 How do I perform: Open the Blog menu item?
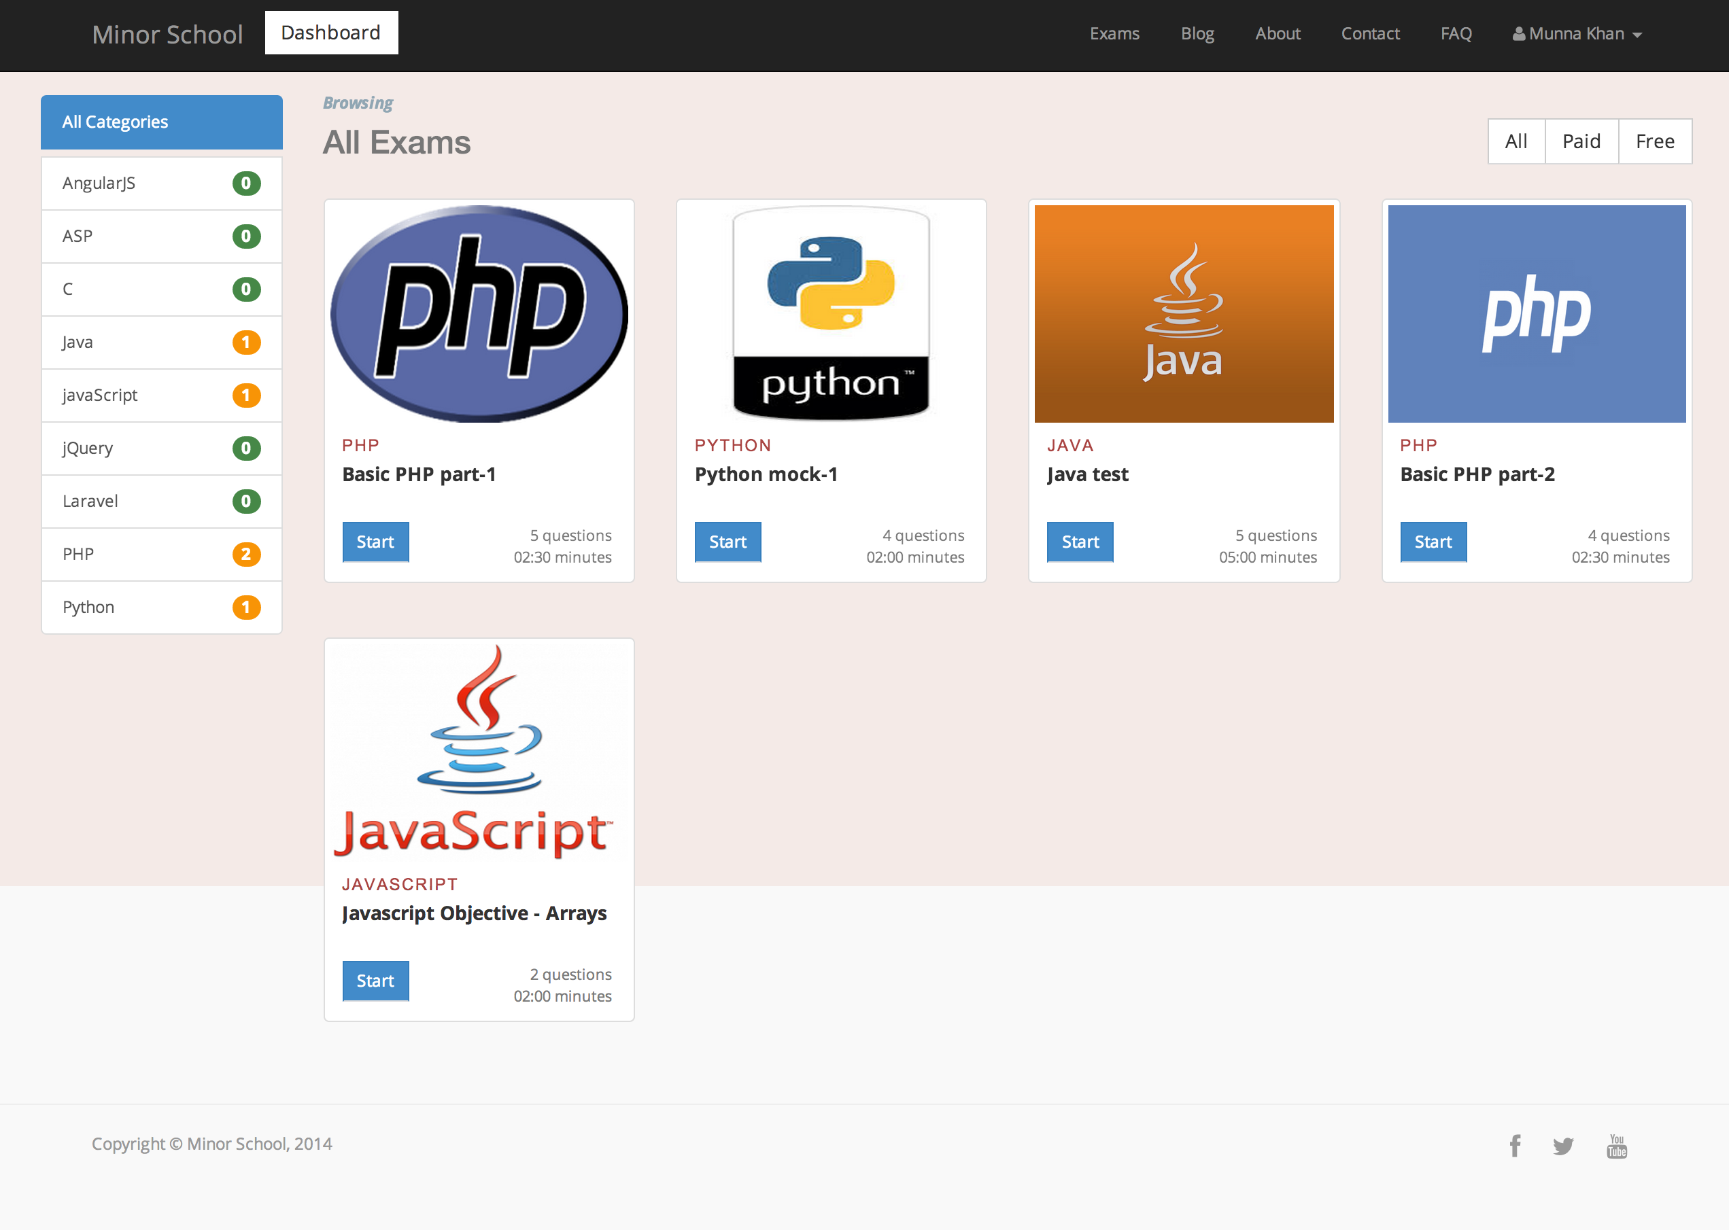click(1197, 34)
